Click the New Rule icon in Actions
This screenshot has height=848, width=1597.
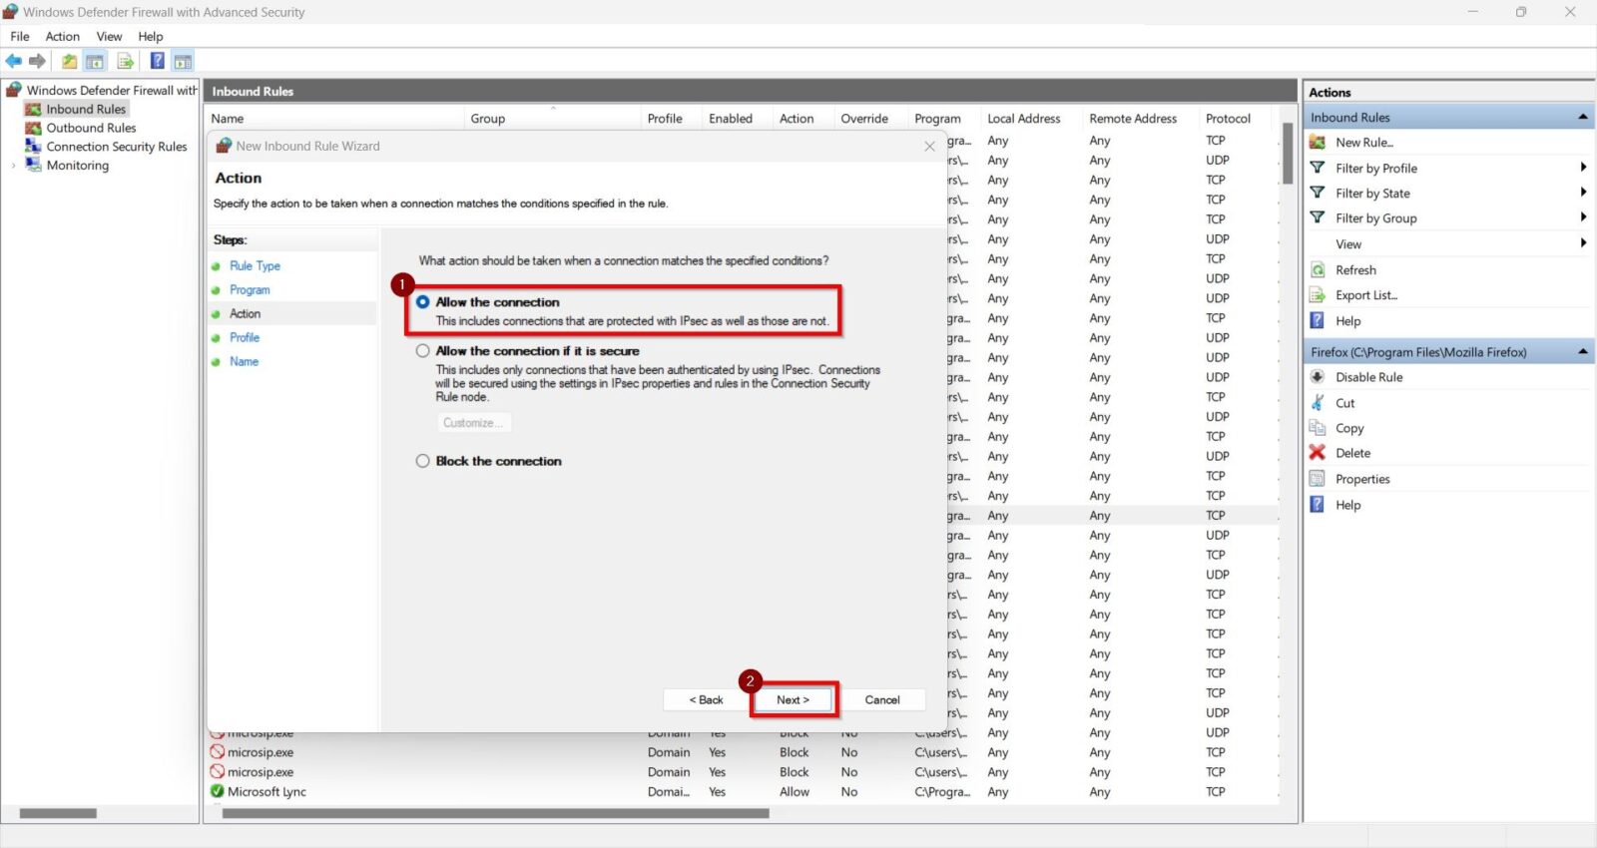1318,143
